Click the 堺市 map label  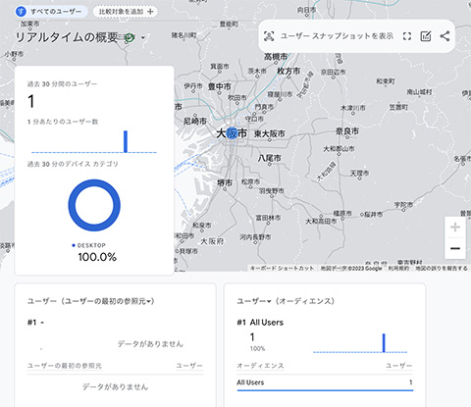(225, 183)
